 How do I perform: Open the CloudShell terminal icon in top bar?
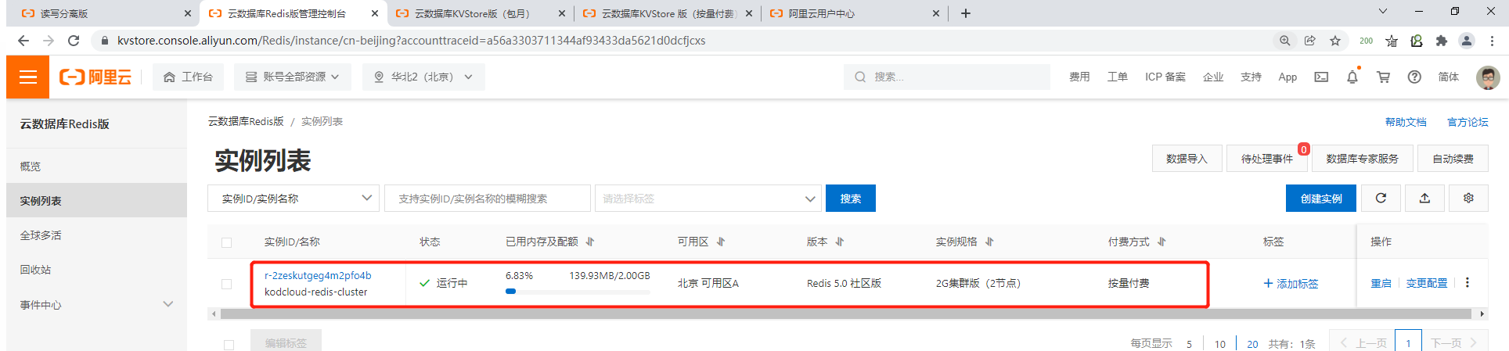(x=1321, y=77)
